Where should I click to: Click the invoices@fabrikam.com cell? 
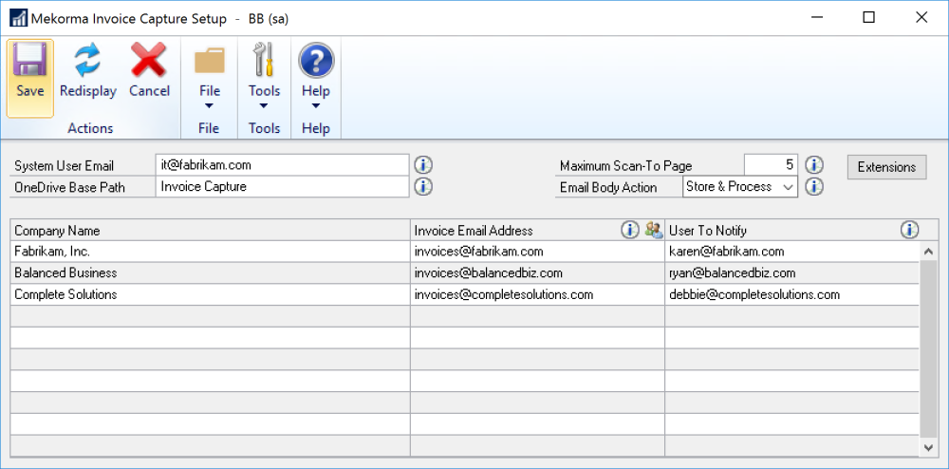537,252
